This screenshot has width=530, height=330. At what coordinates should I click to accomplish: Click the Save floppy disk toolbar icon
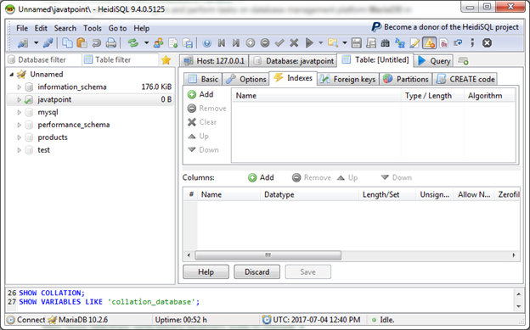(x=356, y=43)
